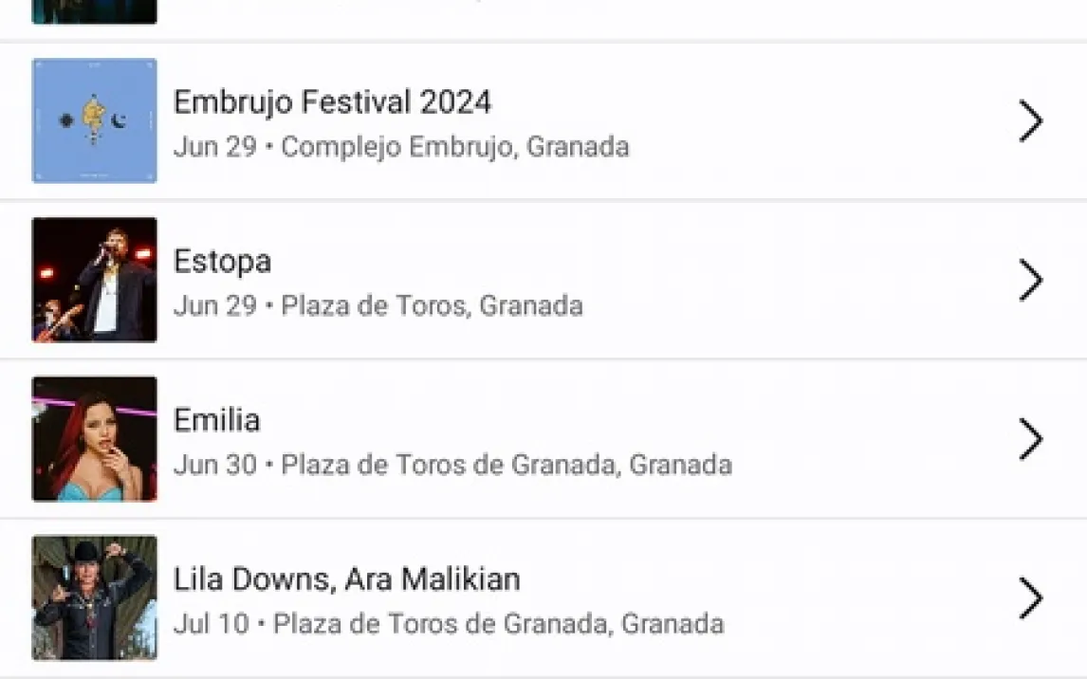The width and height of the screenshot is (1087, 679).
Task: View the Lila Downs cowboy hat thumbnail
Action: pos(95,597)
